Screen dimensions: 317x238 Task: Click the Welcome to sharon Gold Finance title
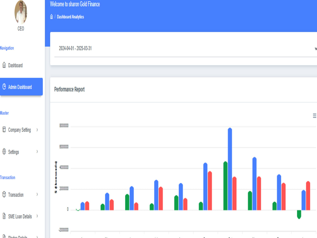[x=75, y=4]
